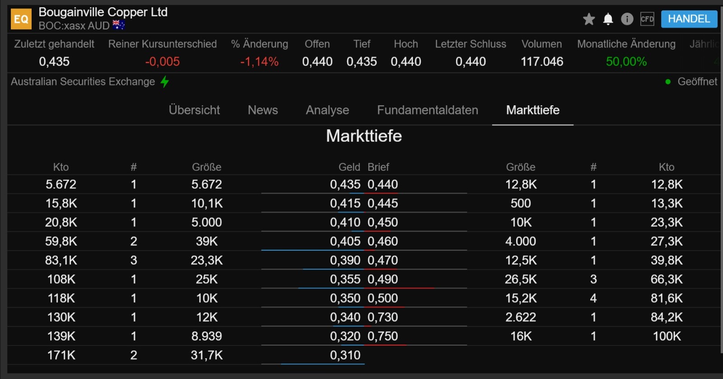Click the Zuletzt gehandelt label
The image size is (723, 379).
click(54, 44)
